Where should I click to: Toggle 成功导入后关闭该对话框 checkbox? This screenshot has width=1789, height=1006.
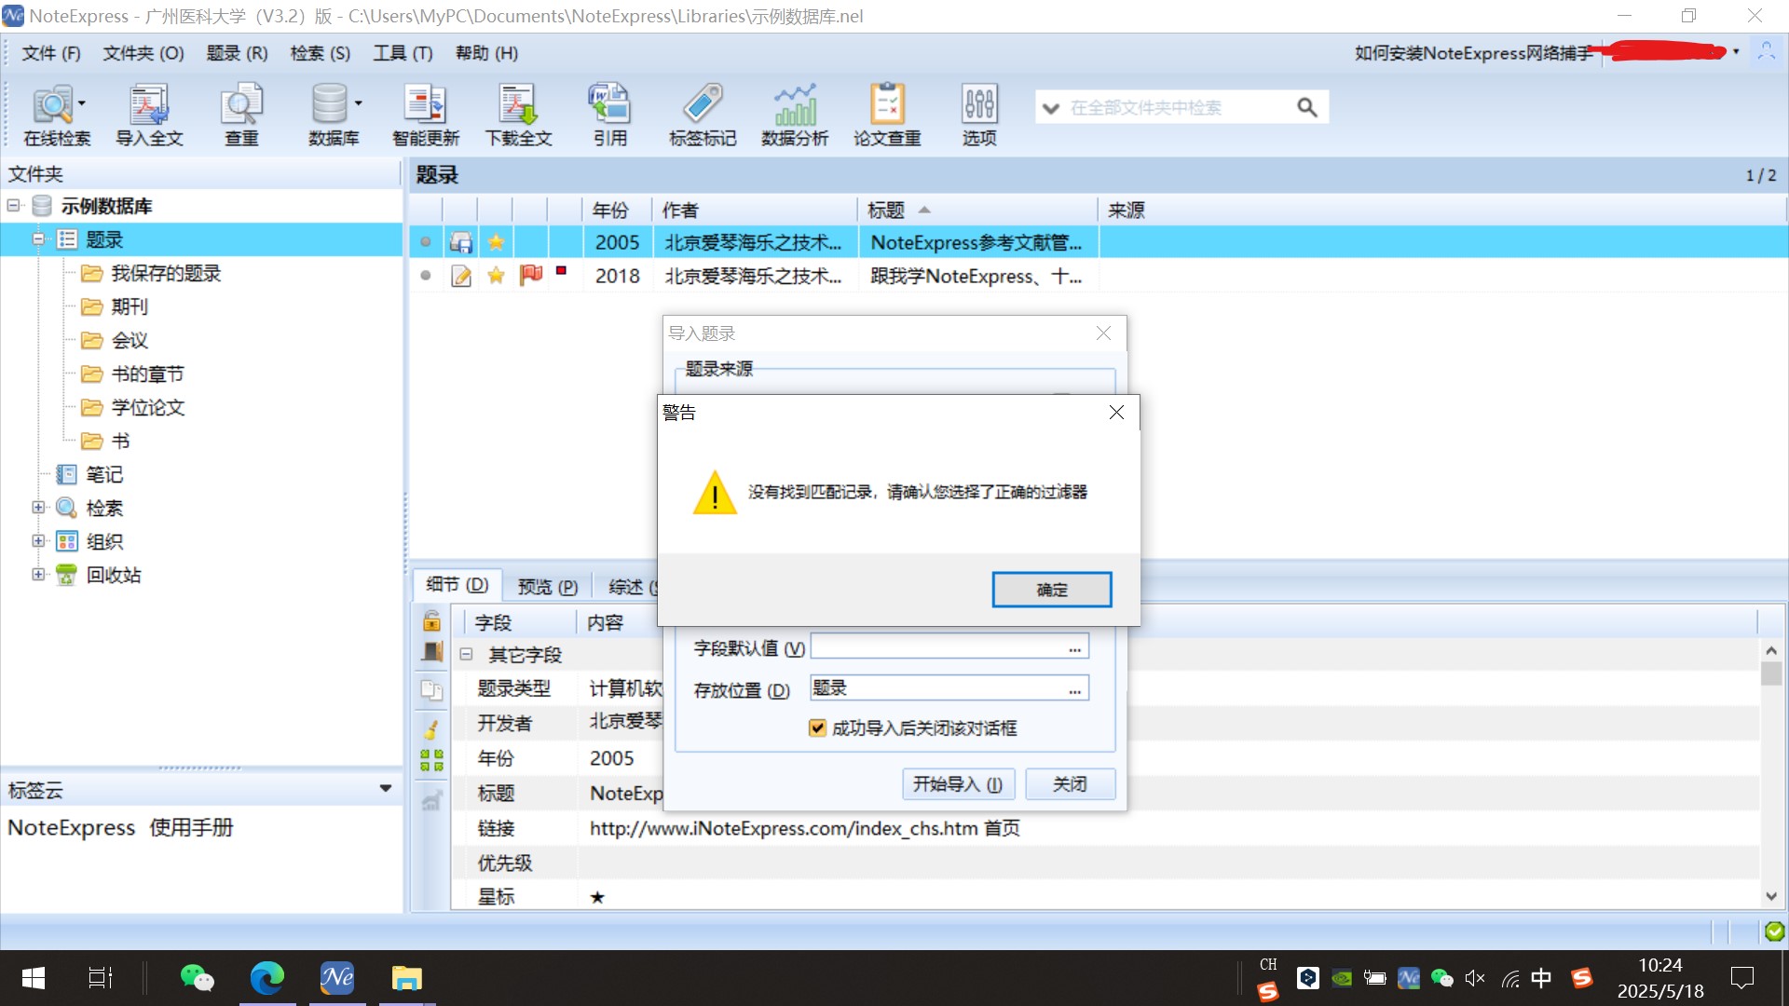(x=817, y=727)
